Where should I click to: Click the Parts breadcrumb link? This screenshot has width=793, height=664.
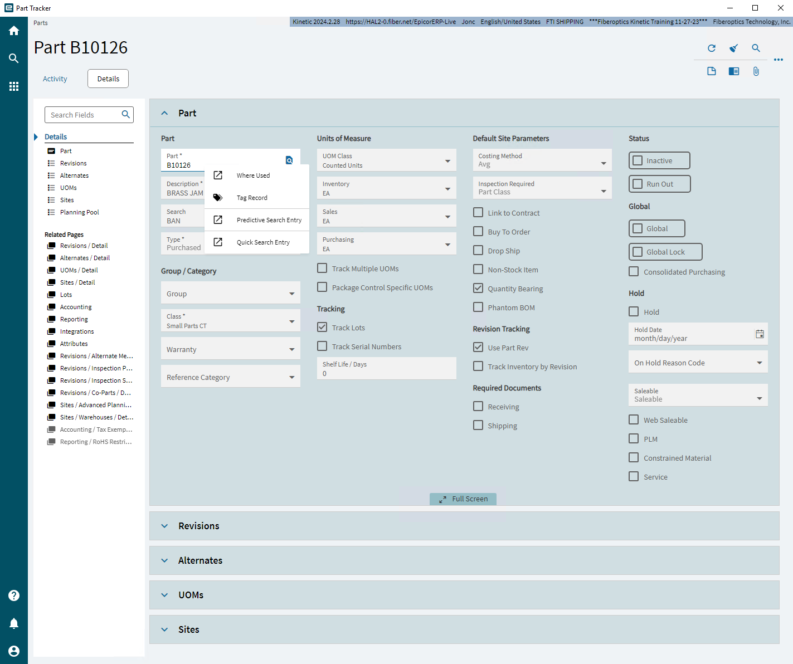tap(41, 23)
